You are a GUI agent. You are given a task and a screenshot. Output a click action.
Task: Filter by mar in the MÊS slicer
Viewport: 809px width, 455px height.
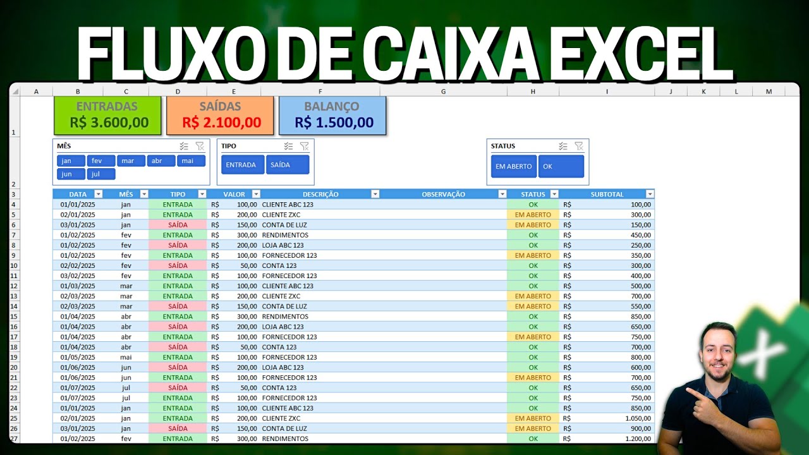click(x=131, y=161)
